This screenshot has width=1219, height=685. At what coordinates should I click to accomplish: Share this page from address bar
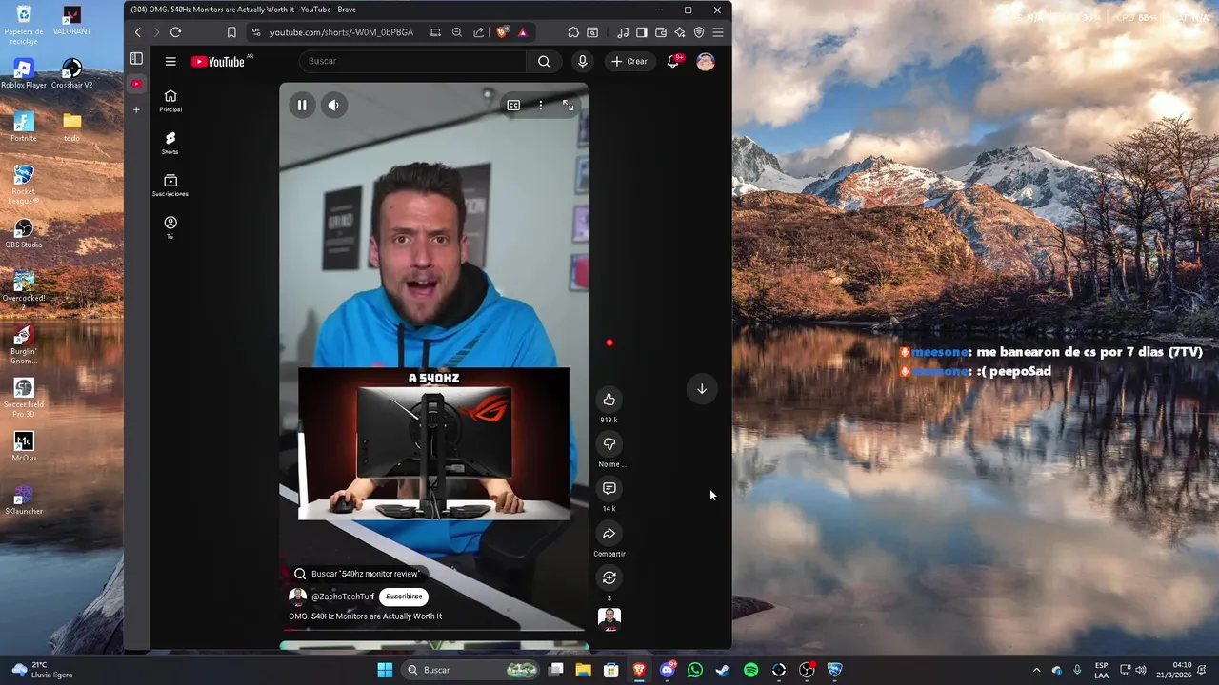pyautogui.click(x=478, y=32)
